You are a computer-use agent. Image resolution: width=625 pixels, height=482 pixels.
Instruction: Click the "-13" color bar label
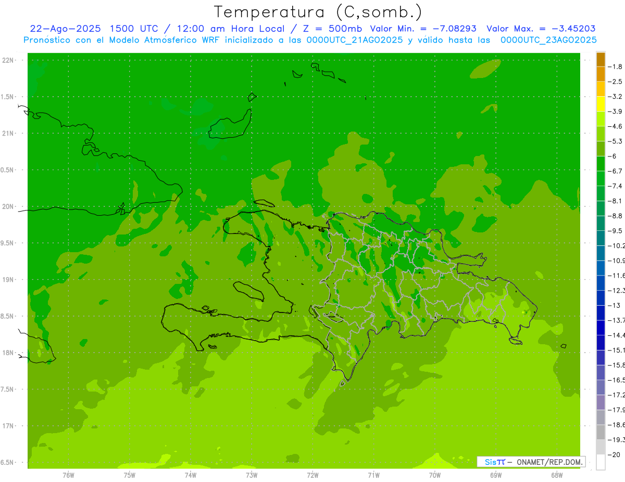point(615,305)
